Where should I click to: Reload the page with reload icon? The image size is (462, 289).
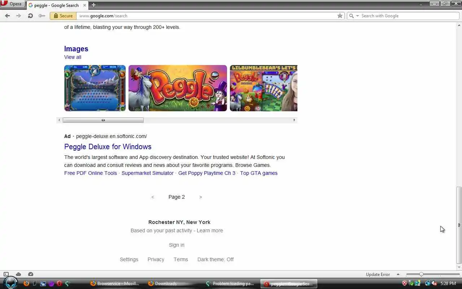(x=30, y=16)
